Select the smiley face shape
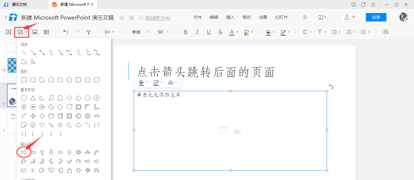 (x=33, y=125)
